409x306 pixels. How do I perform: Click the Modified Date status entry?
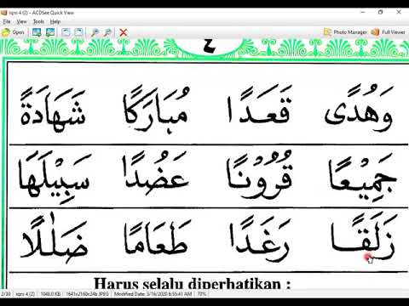click(153, 294)
